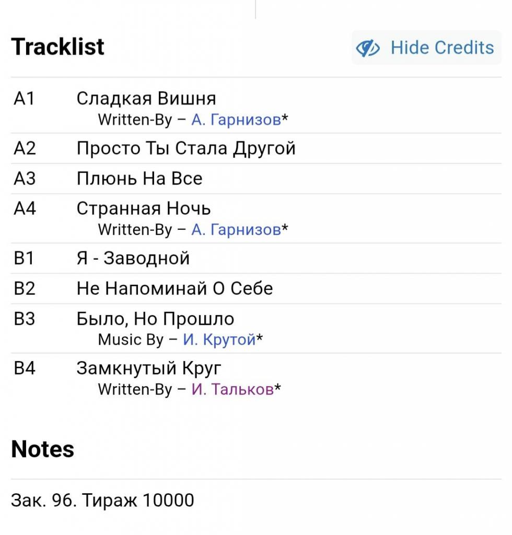Select track title Я - Заводной

click(133, 258)
